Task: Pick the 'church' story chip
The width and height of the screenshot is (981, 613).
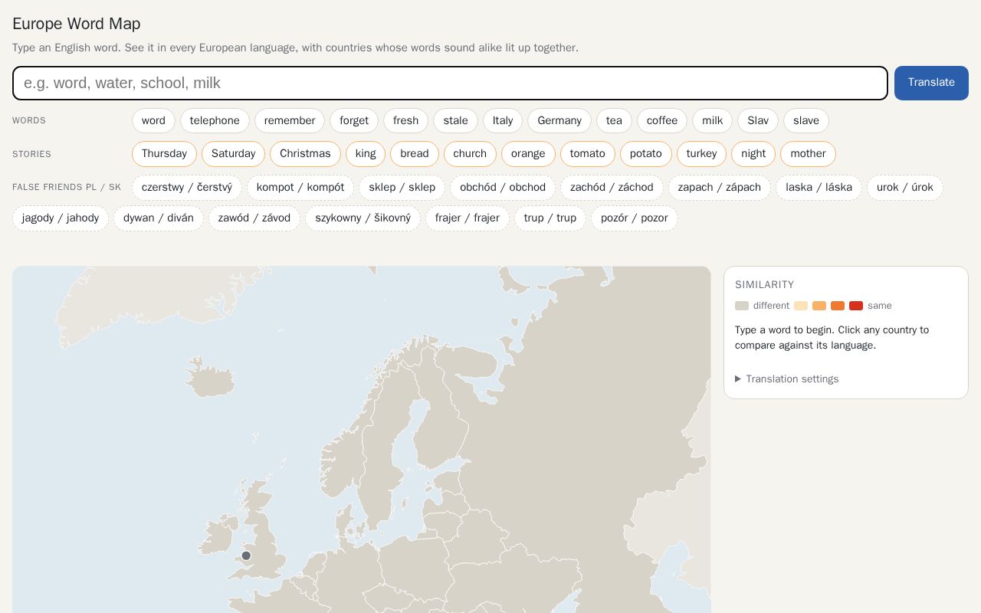Action: click(470, 154)
